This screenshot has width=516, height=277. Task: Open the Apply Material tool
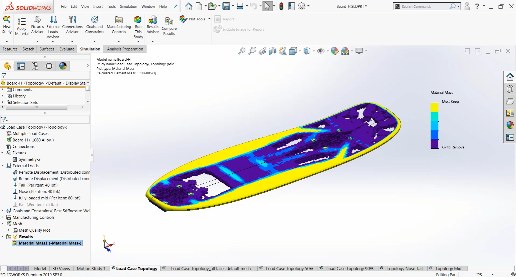(22, 25)
